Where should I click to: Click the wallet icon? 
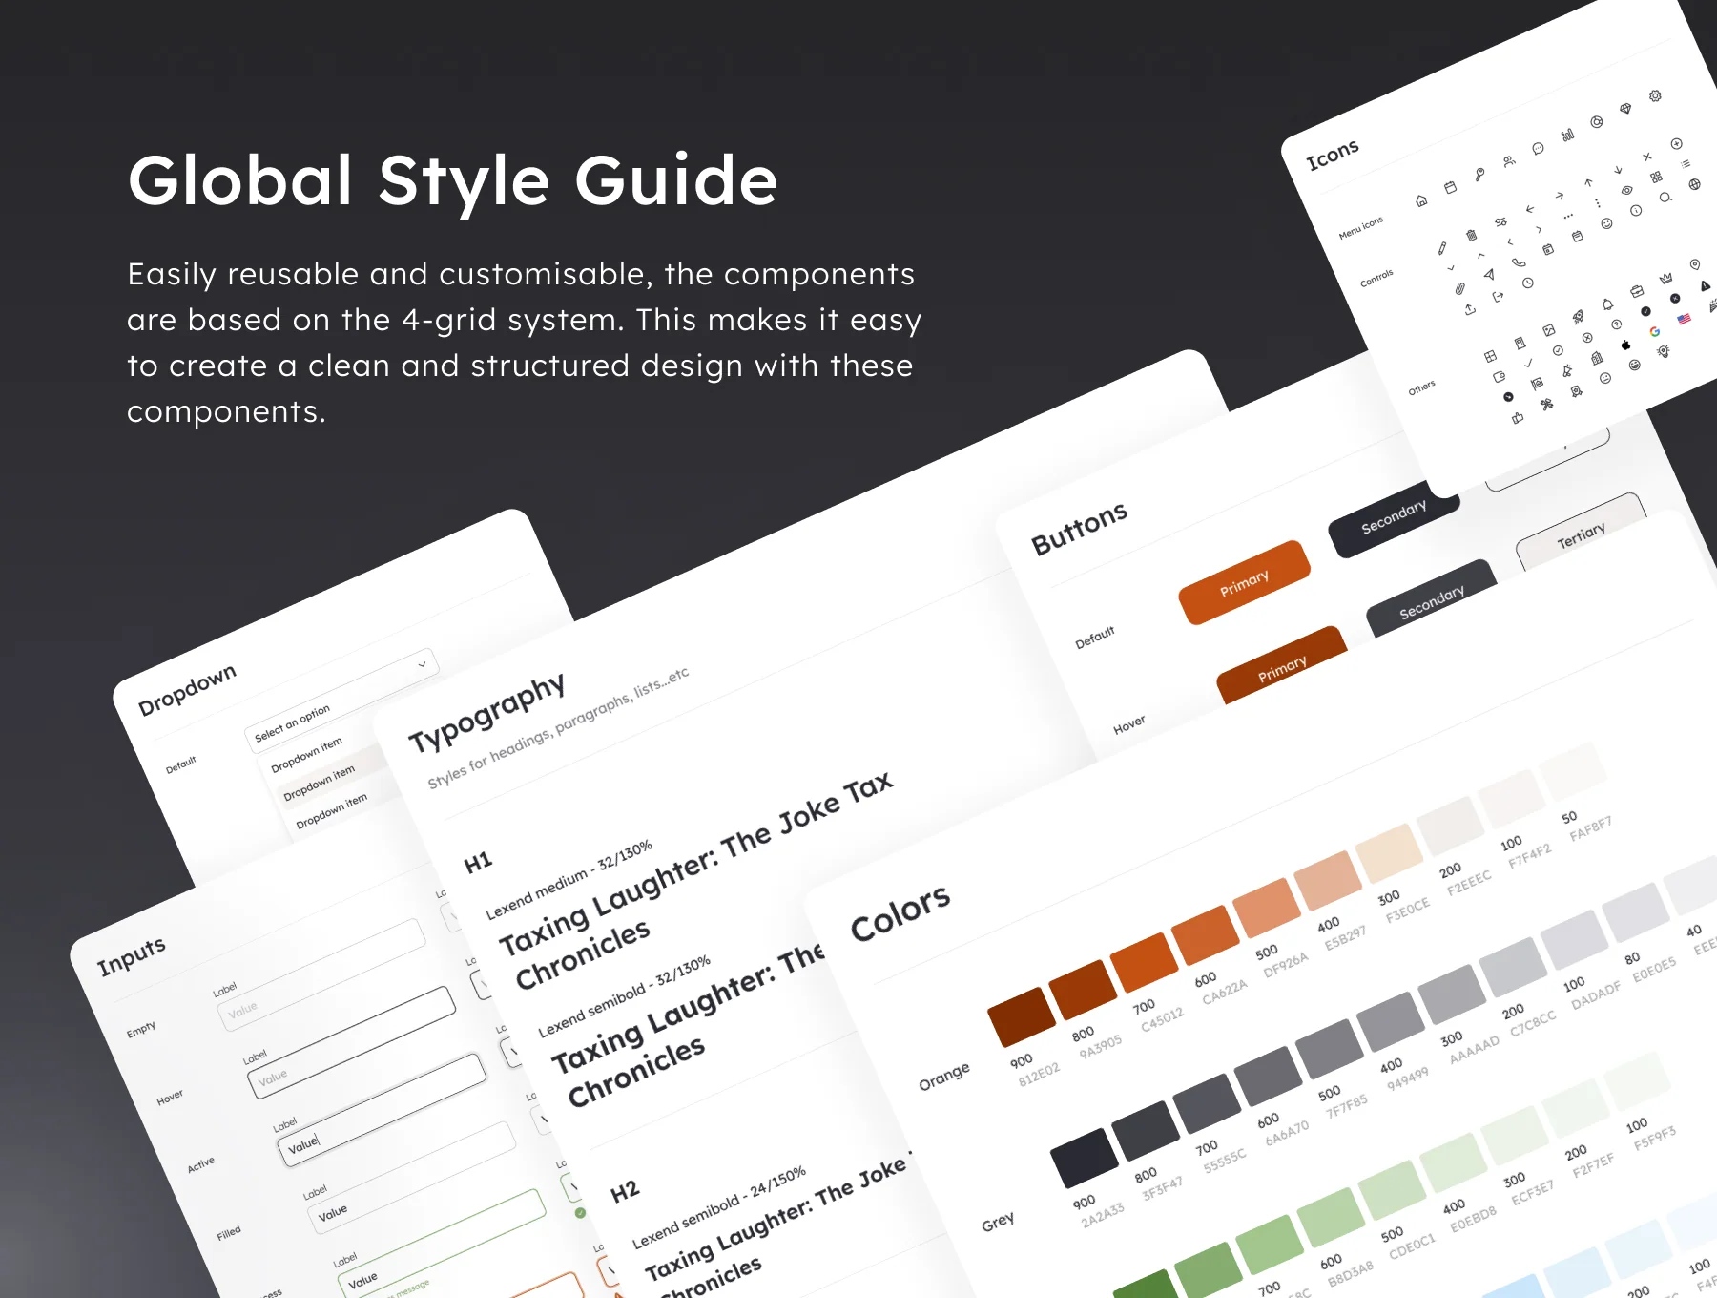(x=1499, y=377)
